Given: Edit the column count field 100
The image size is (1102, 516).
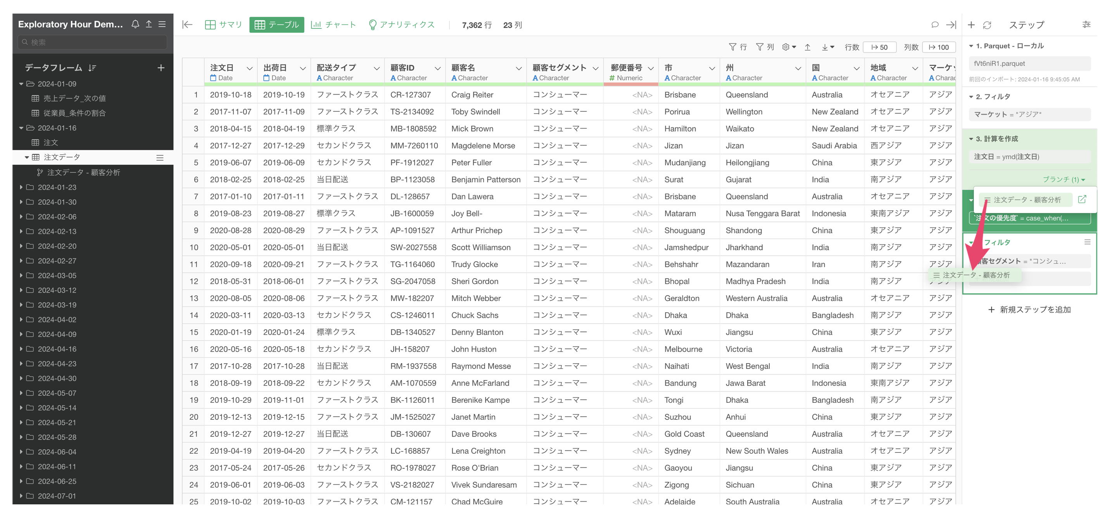Looking at the screenshot, I should (939, 47).
